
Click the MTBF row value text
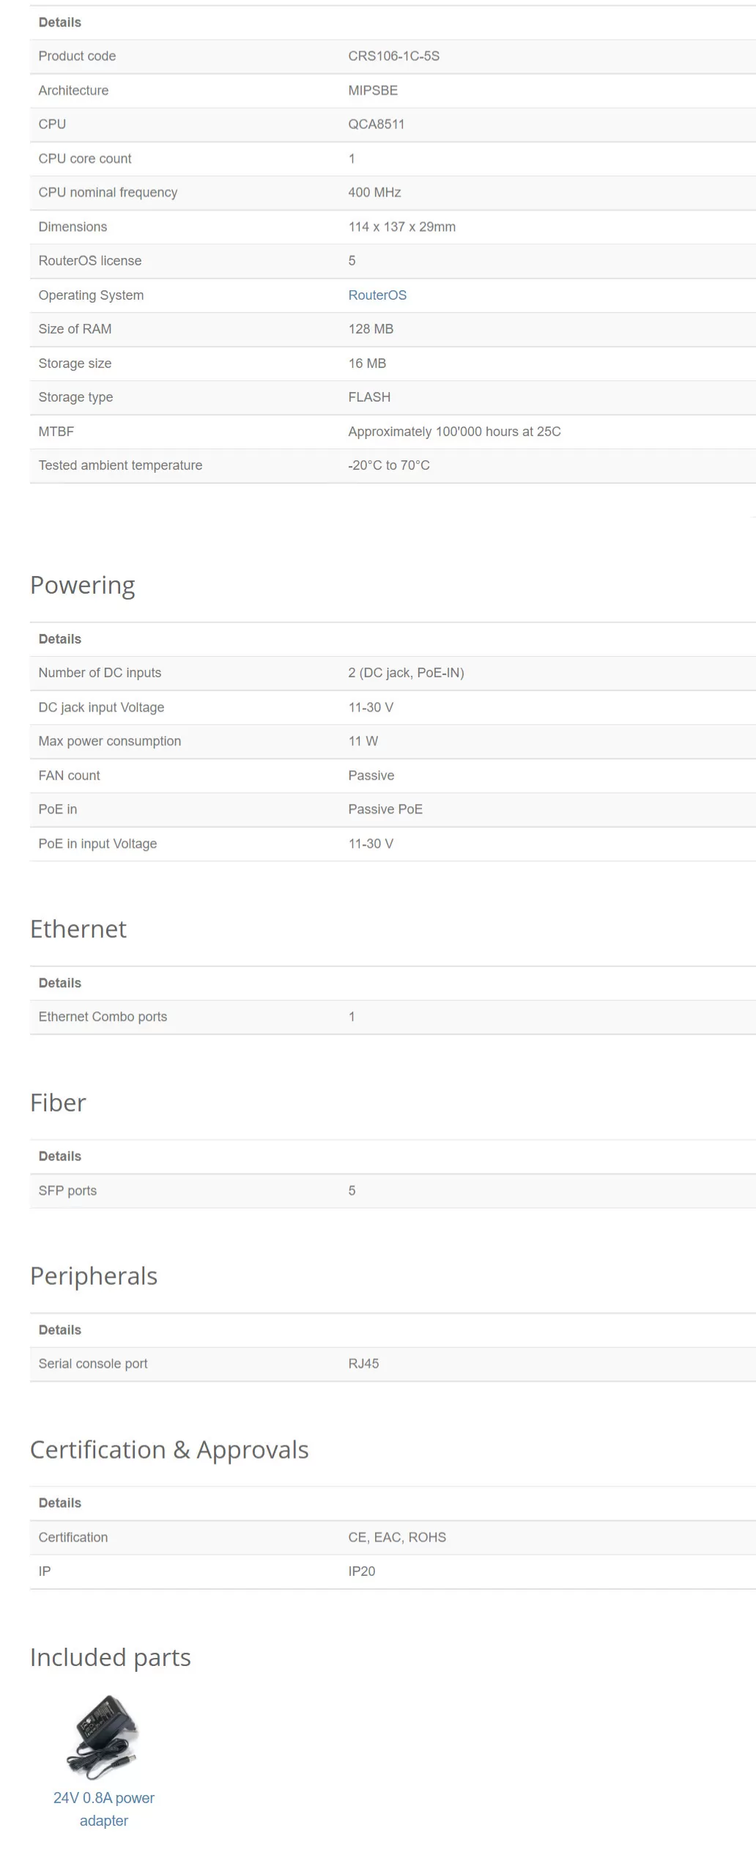pyautogui.click(x=455, y=432)
